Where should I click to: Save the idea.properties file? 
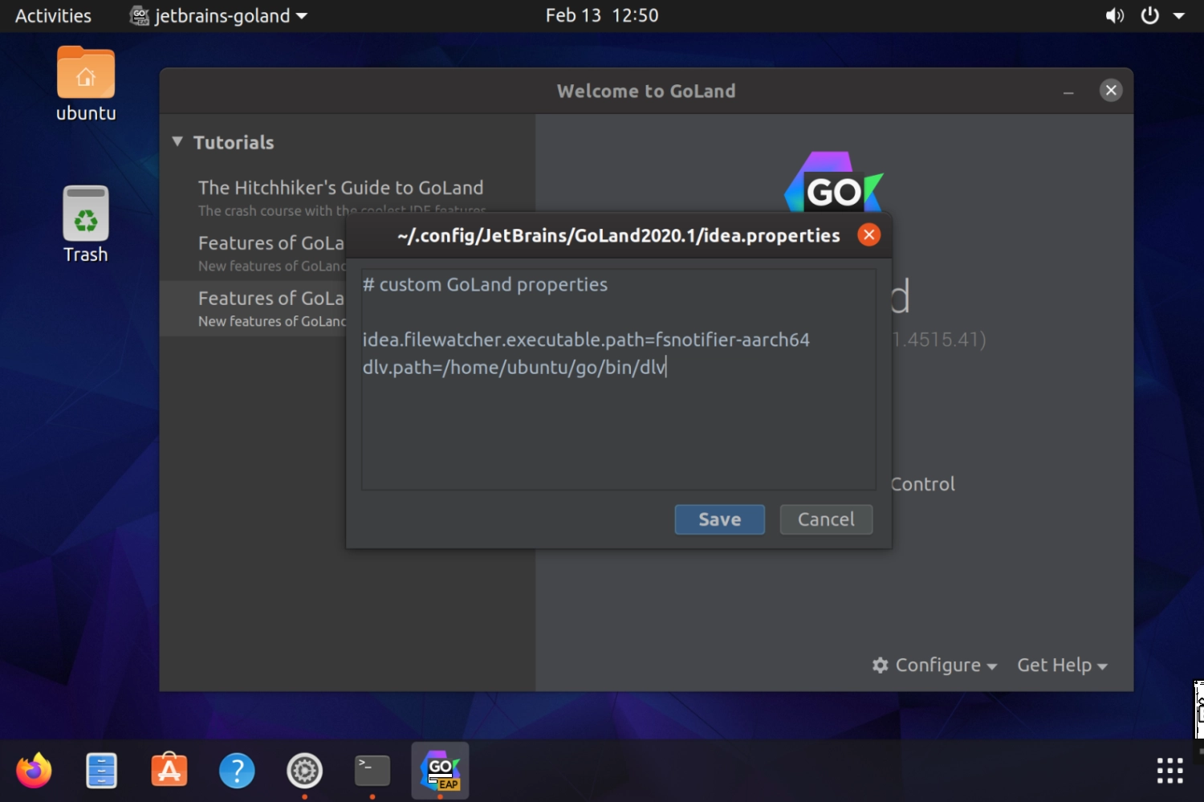coord(719,519)
